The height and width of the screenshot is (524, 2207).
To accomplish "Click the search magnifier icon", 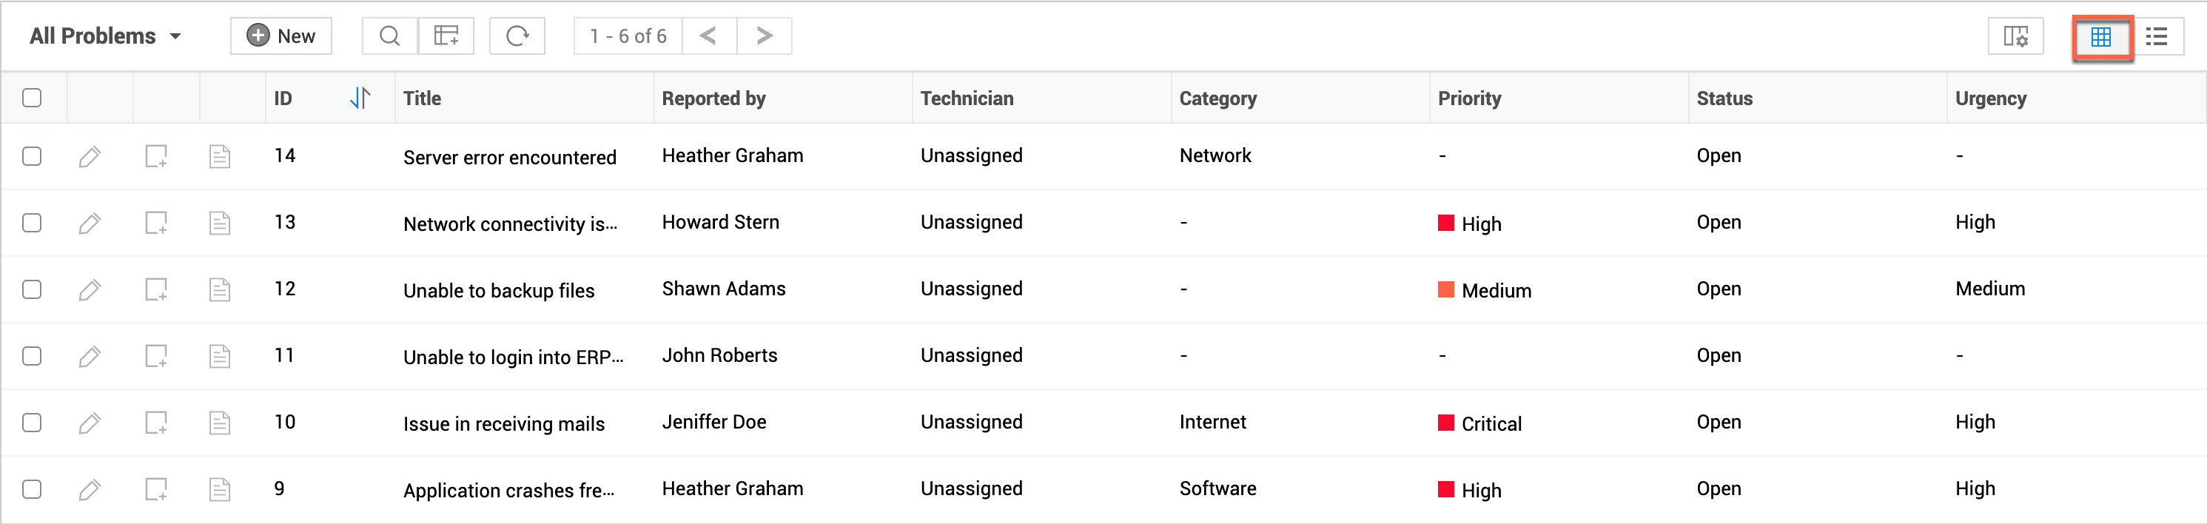I will [x=390, y=36].
